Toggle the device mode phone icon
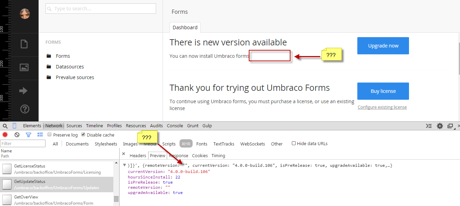 pyautogui.click(x=14, y=126)
